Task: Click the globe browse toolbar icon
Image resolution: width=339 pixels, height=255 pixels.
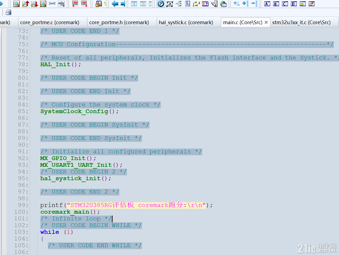Action: pos(223,4)
